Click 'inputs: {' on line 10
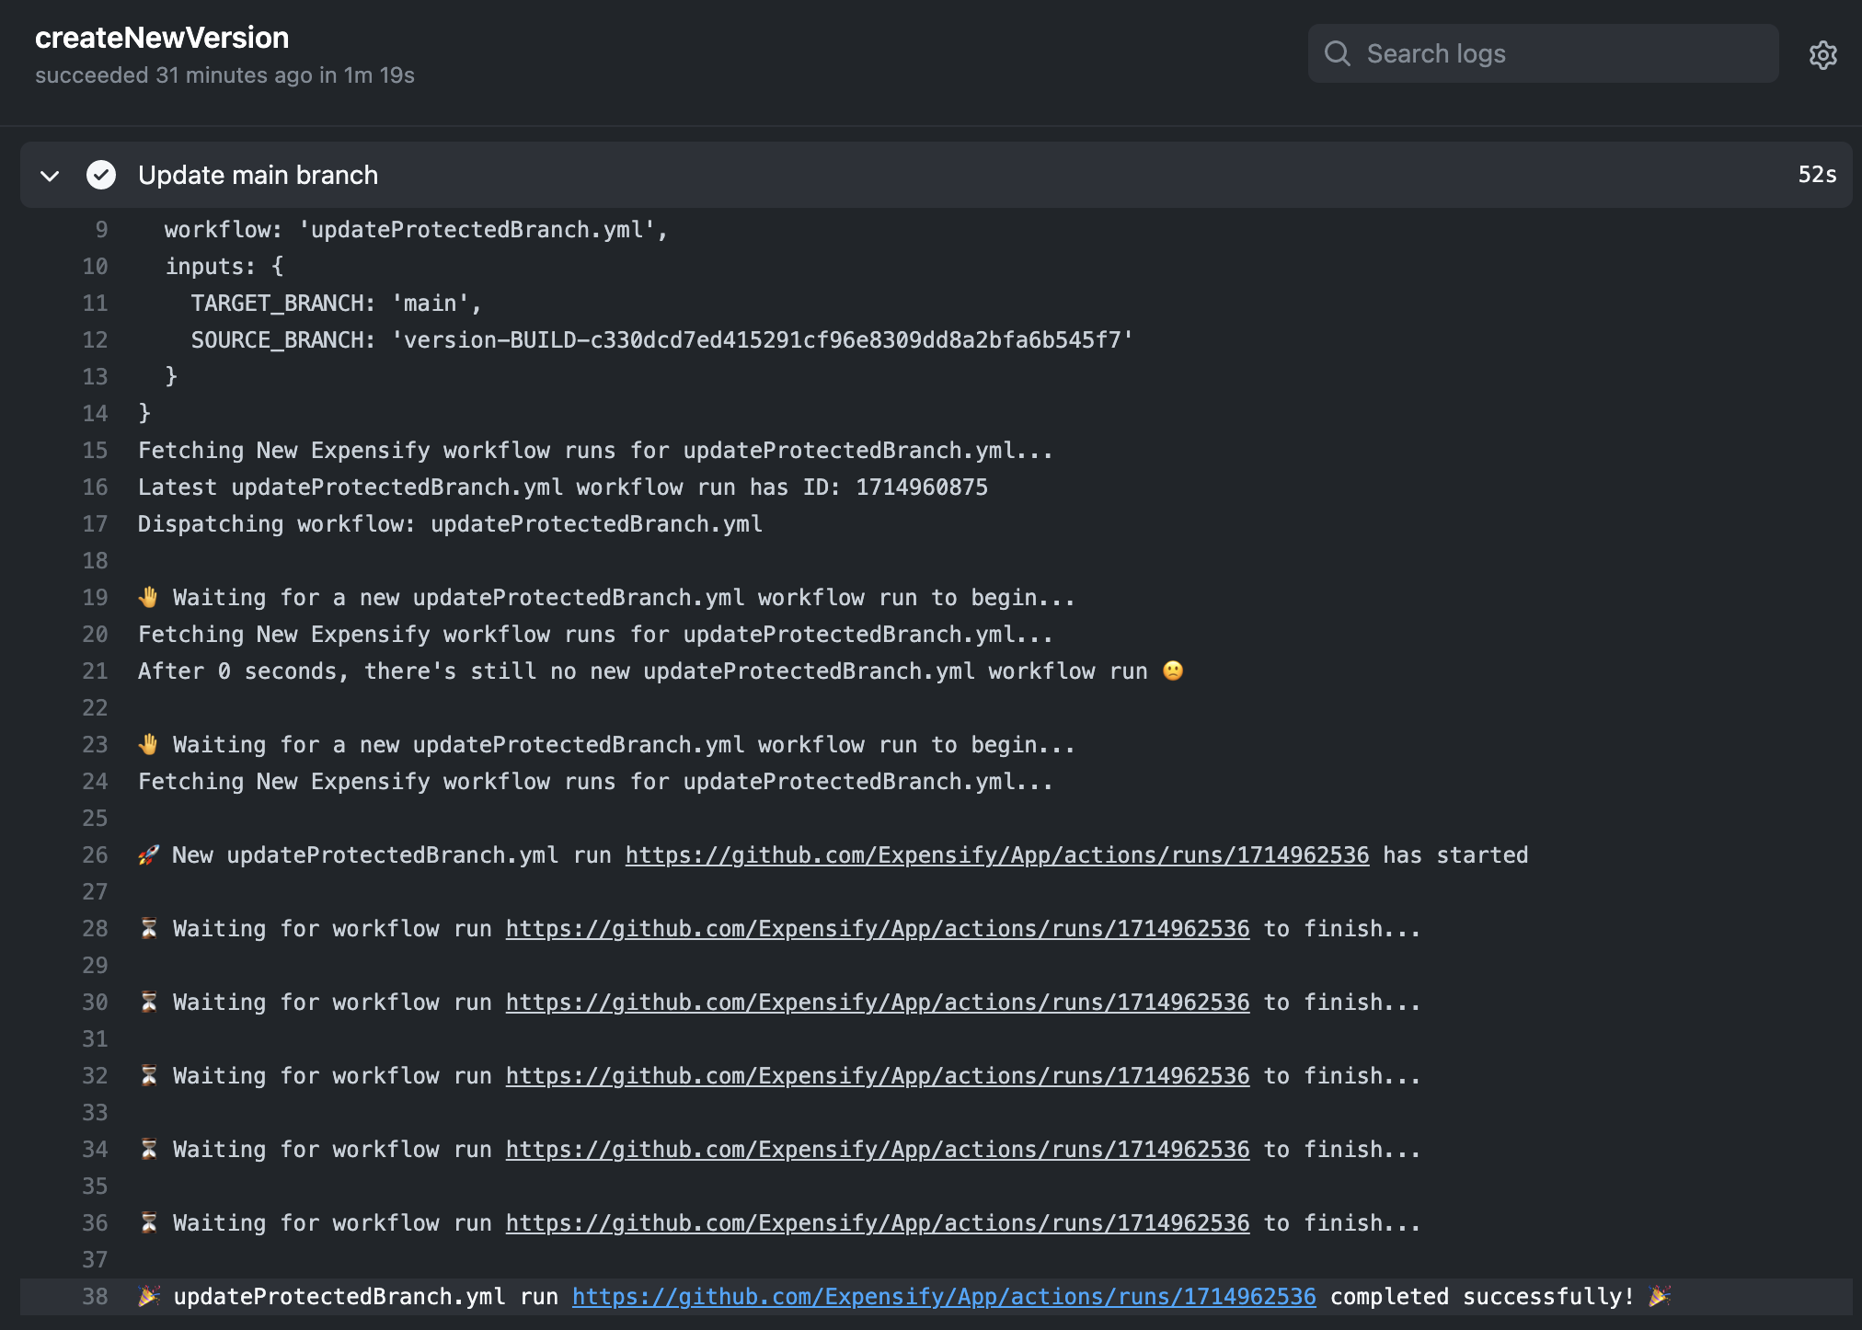 224,267
